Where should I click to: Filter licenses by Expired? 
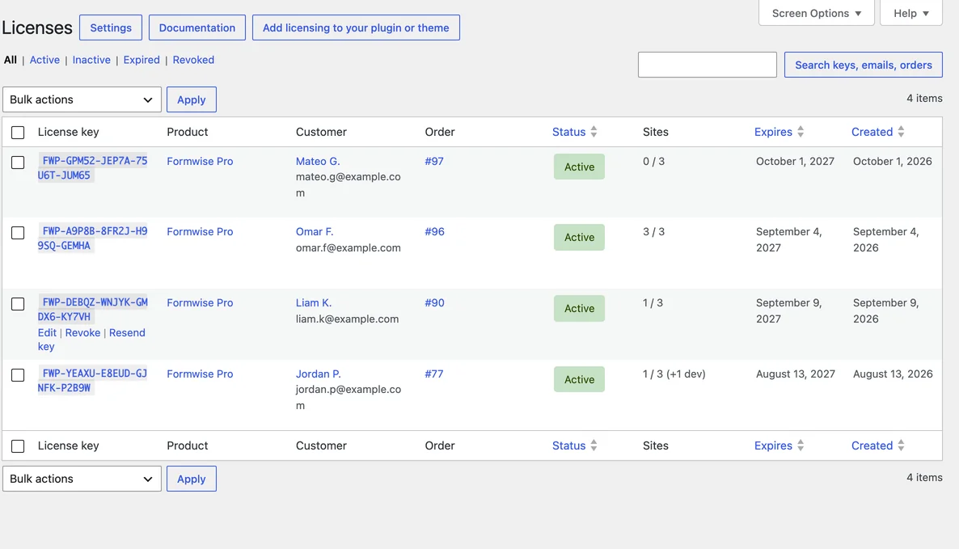click(x=142, y=60)
